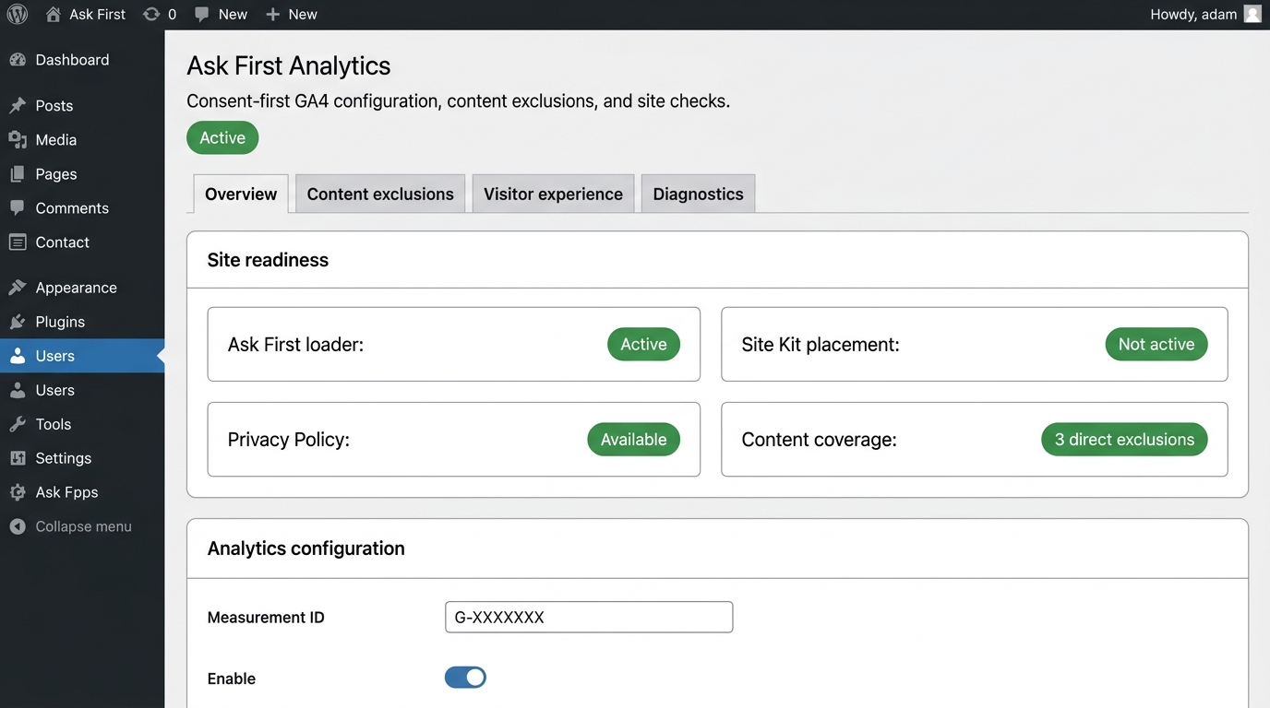
Task: Click the 3 direct exclusions badge
Action: point(1124,440)
